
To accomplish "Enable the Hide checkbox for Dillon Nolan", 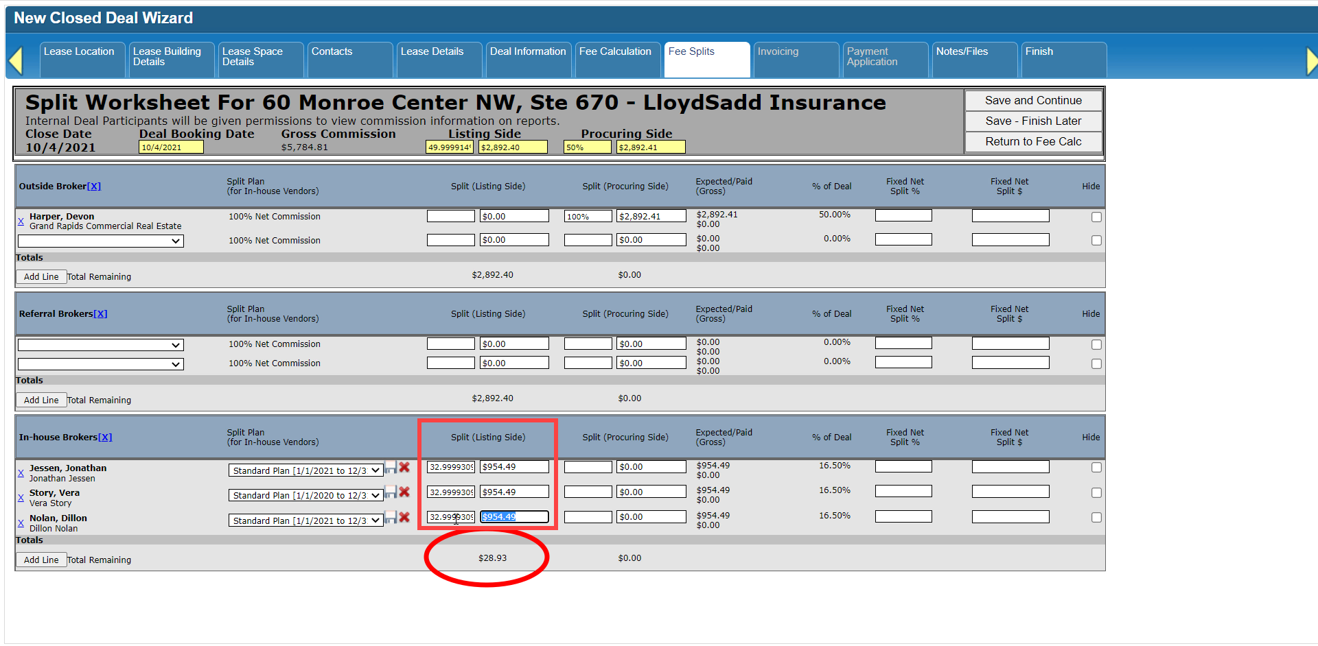I will (x=1096, y=518).
